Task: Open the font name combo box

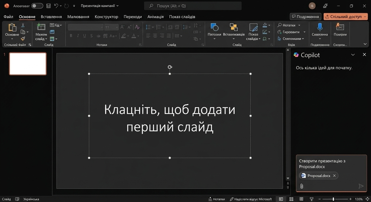Action: [x=86, y=27]
